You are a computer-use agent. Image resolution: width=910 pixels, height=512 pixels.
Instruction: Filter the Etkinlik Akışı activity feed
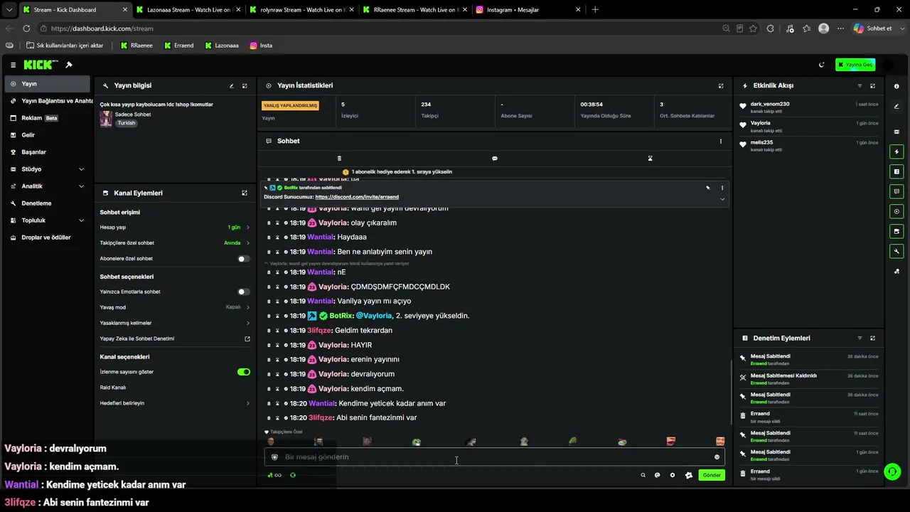point(860,85)
